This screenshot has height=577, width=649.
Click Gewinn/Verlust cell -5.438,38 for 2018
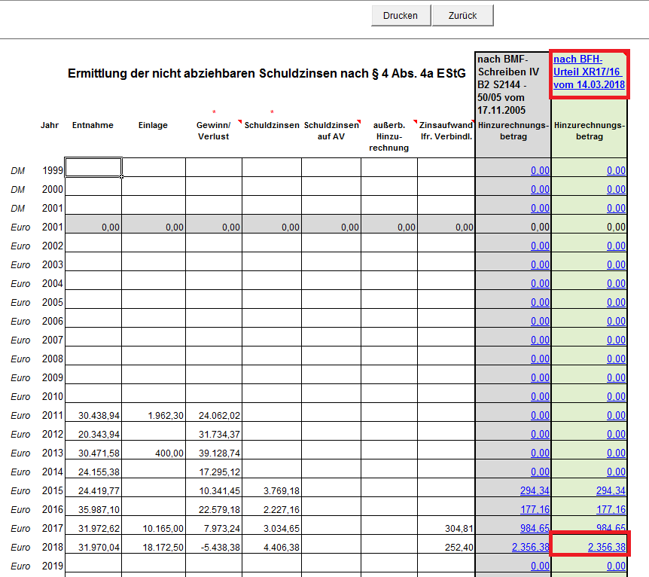click(214, 548)
